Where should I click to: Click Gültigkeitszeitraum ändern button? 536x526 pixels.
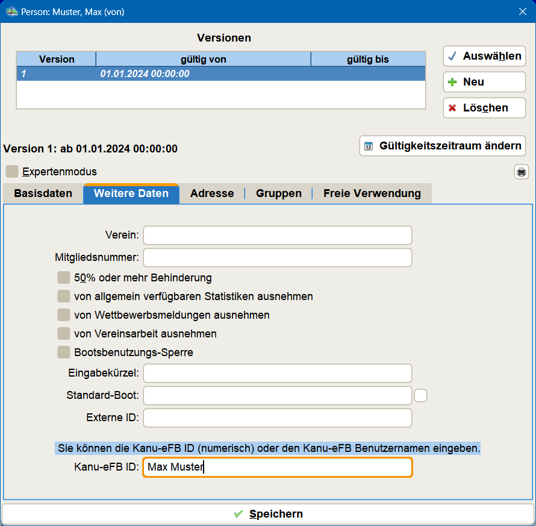coord(443,146)
